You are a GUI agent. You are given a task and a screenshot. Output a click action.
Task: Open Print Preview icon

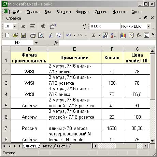(x=41, y=35)
